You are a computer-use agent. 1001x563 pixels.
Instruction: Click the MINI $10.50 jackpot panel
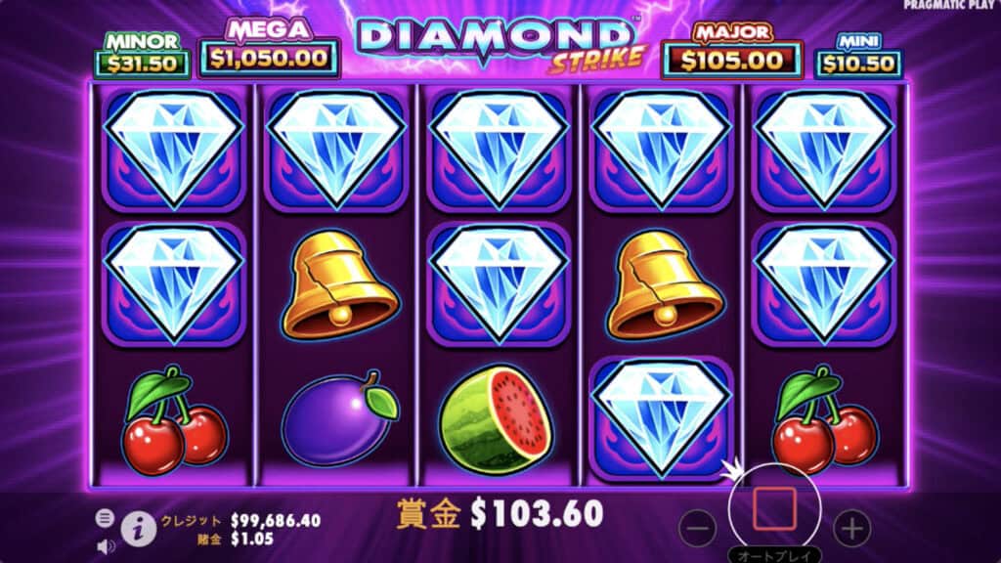tap(857, 56)
